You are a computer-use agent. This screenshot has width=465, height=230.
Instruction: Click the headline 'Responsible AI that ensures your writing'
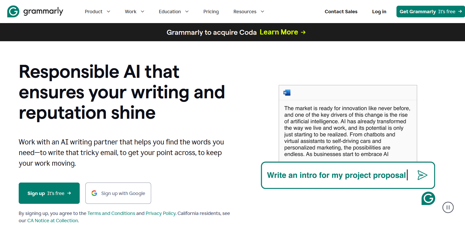(122, 92)
